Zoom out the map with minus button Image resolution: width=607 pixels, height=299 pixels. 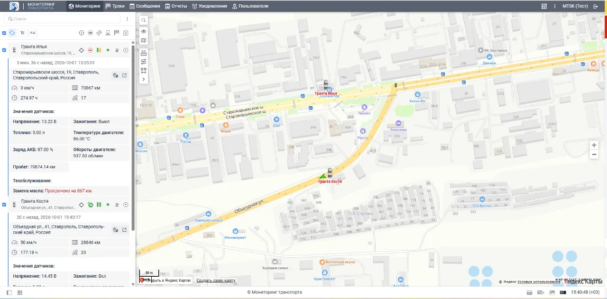click(594, 154)
